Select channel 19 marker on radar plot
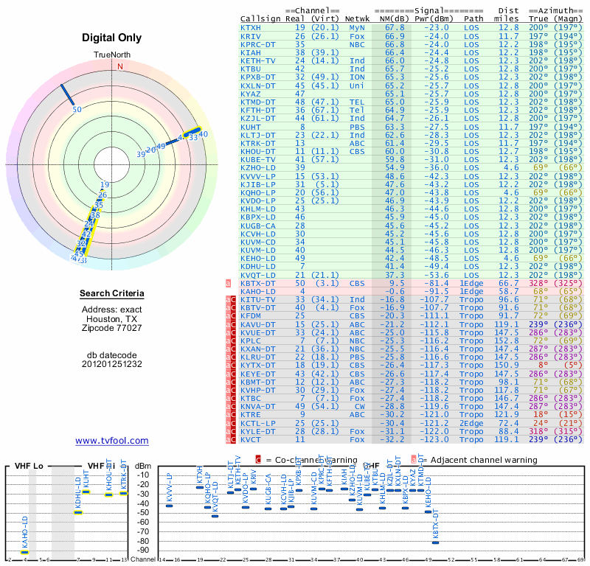590x566 pixels. click(105, 185)
